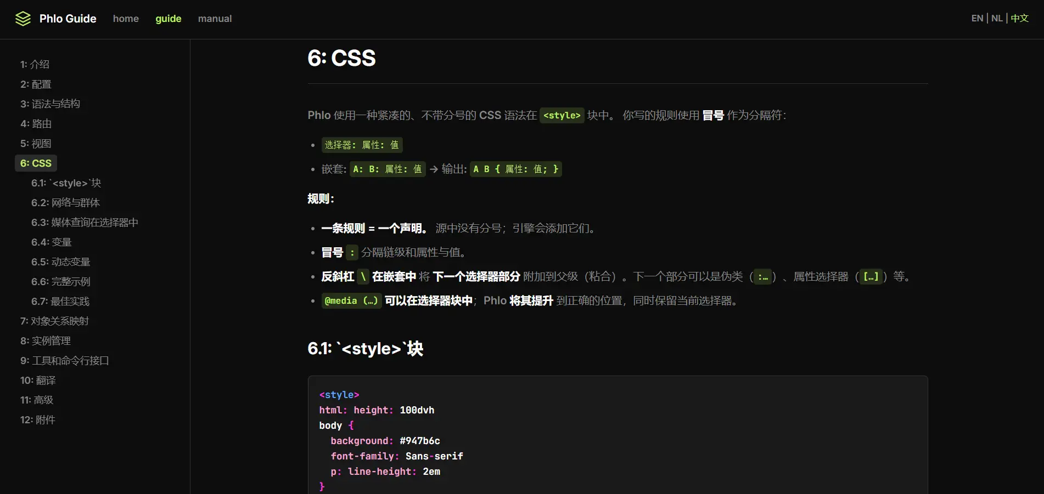Jump to section 6.2: 网络与群体
Viewport: 1044px width, 494px height.
65,203
